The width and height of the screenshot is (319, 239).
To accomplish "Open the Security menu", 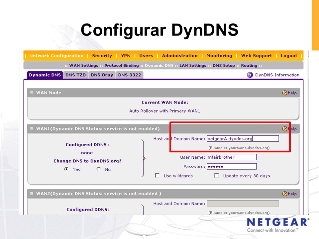I will tap(102, 56).
